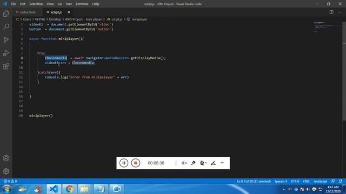Viewport: 346px width, 194px height.
Task: Click the screen recorder taskbar icon
Action: (117, 189)
